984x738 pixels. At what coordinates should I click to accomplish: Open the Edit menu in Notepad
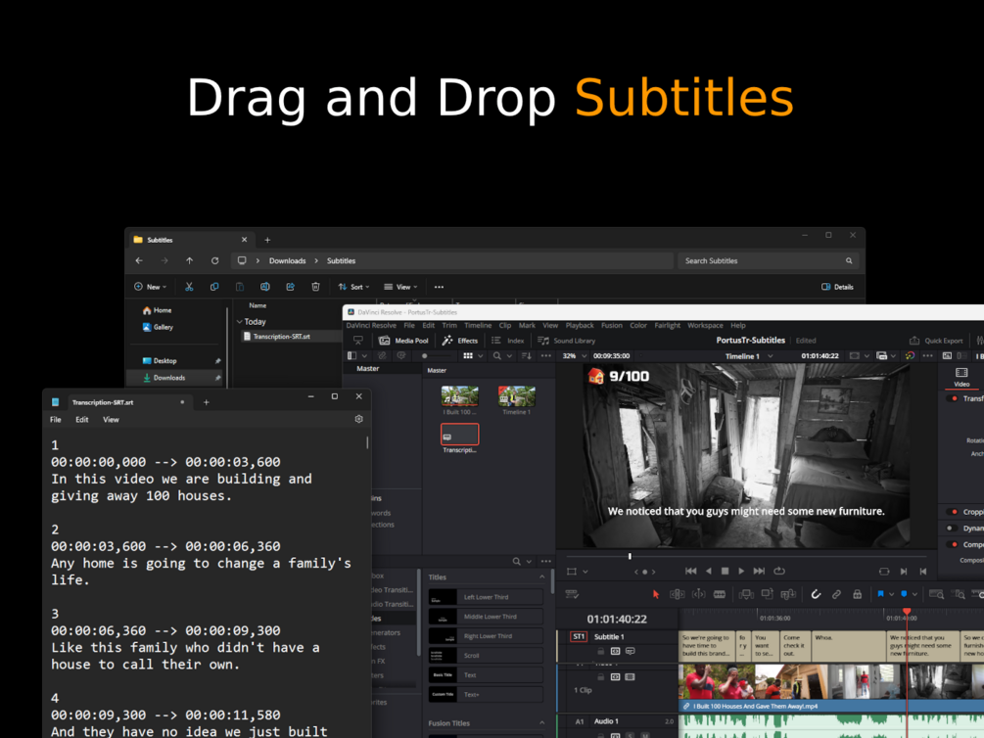(82, 420)
